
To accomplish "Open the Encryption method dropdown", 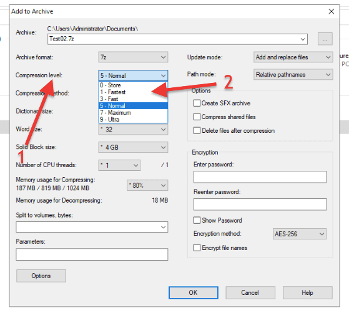I will click(x=300, y=234).
